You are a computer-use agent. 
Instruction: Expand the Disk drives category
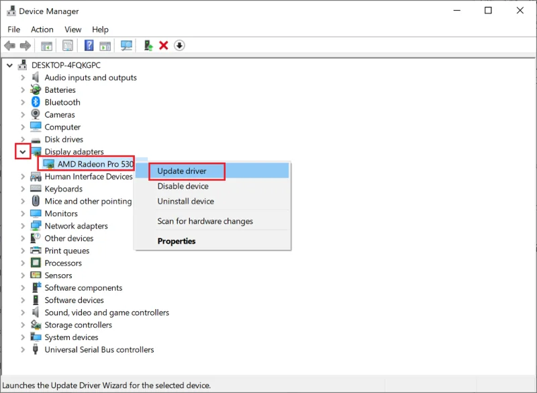pos(23,139)
